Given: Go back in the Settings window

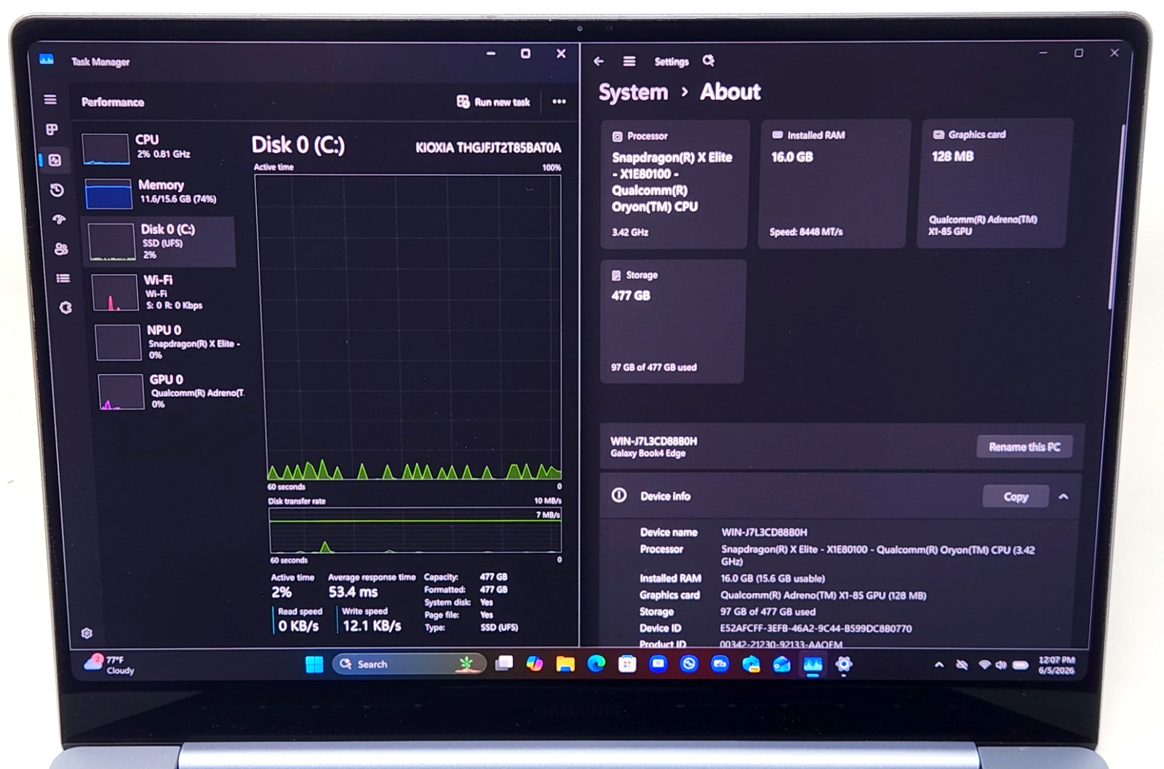Looking at the screenshot, I should click(599, 61).
